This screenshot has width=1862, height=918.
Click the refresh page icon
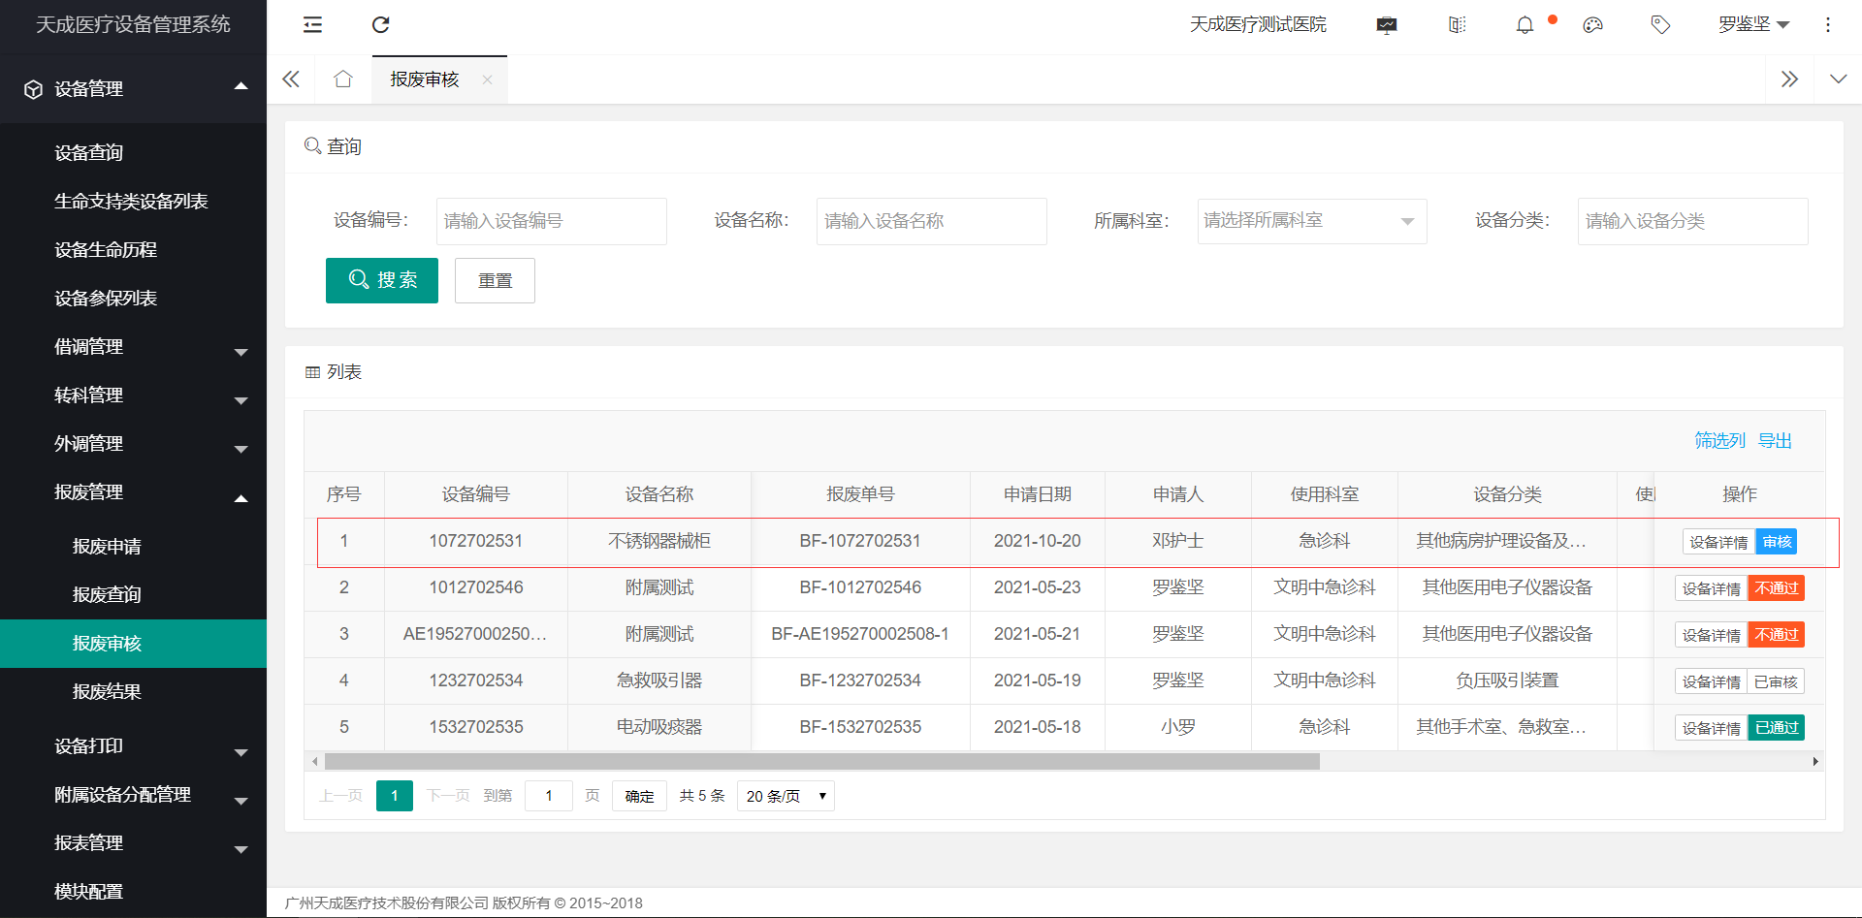pyautogui.click(x=380, y=25)
